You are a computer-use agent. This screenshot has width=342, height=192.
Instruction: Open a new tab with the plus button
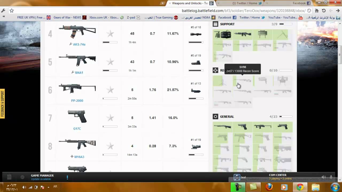[162, 3]
